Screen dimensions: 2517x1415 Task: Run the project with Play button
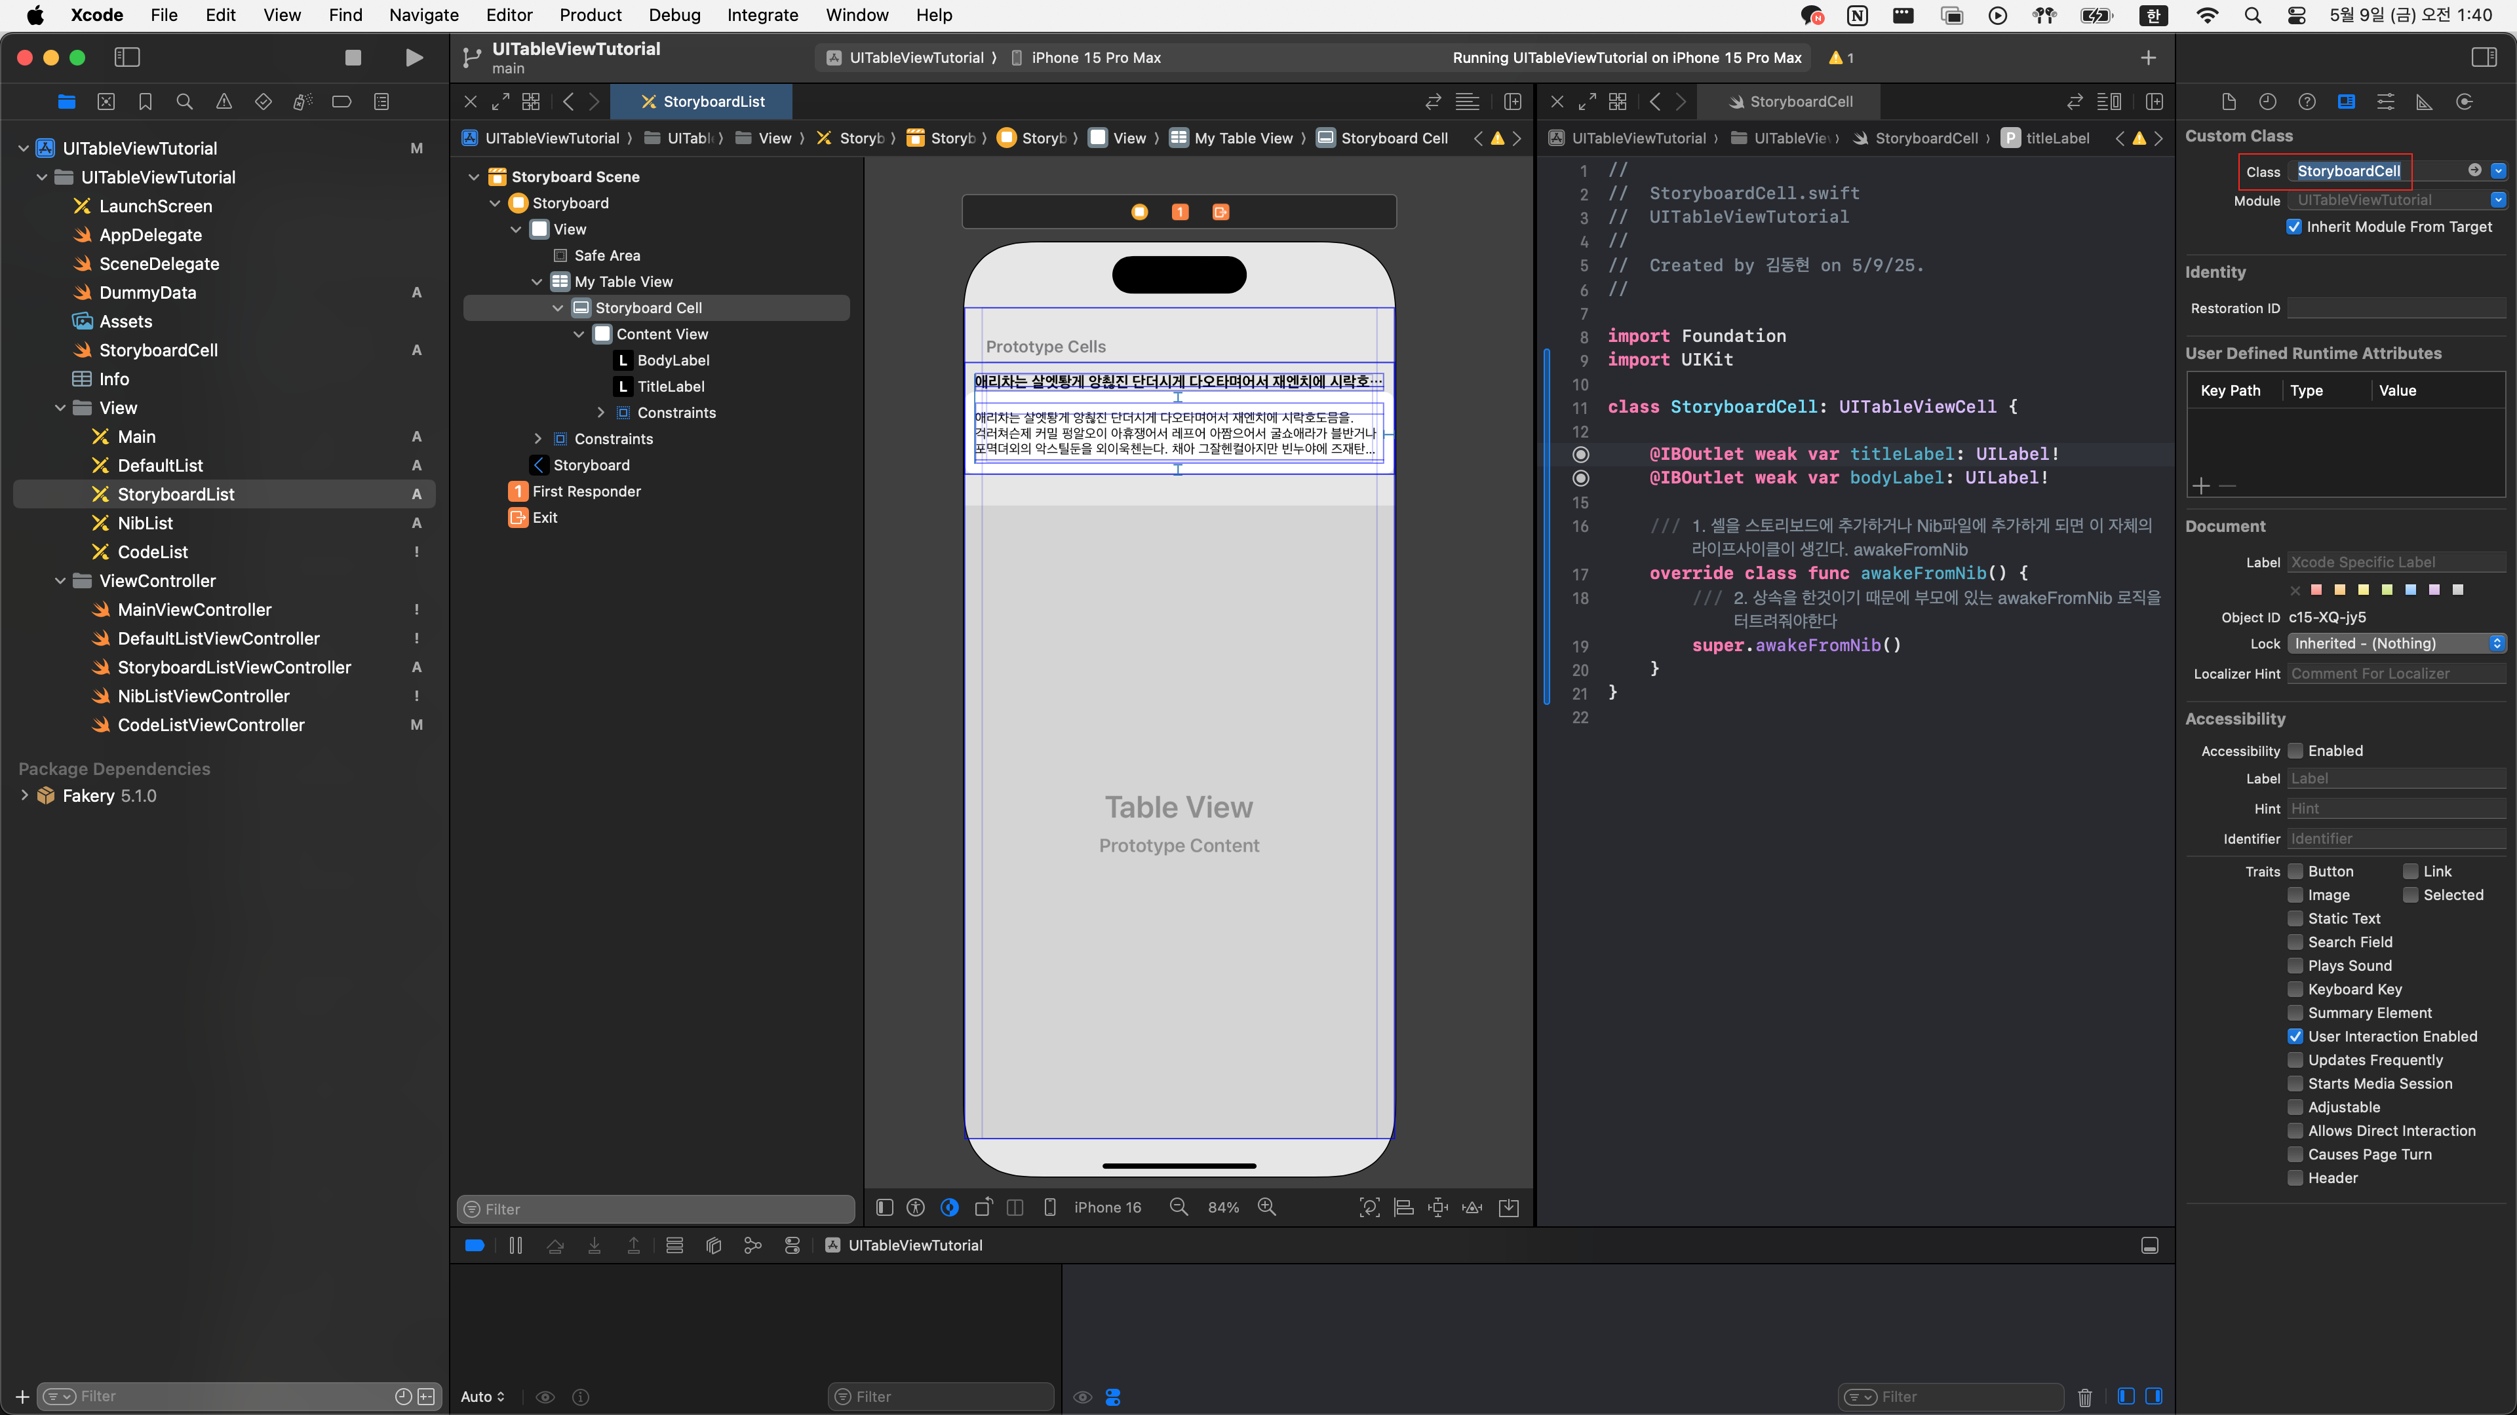point(414,58)
